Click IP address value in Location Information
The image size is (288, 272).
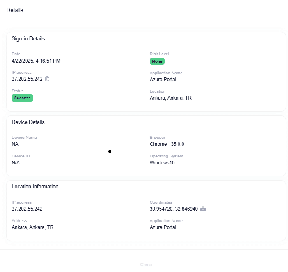tap(27, 209)
